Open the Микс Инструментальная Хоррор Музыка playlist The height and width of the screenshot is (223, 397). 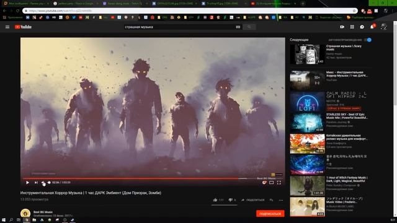click(347, 74)
